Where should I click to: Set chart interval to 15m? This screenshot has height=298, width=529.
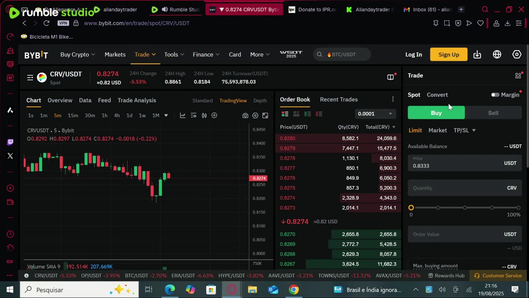[x=73, y=115]
